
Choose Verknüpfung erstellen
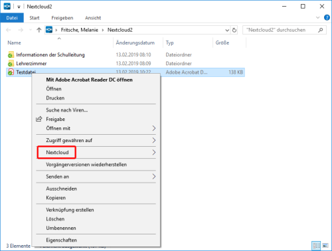[96, 210]
